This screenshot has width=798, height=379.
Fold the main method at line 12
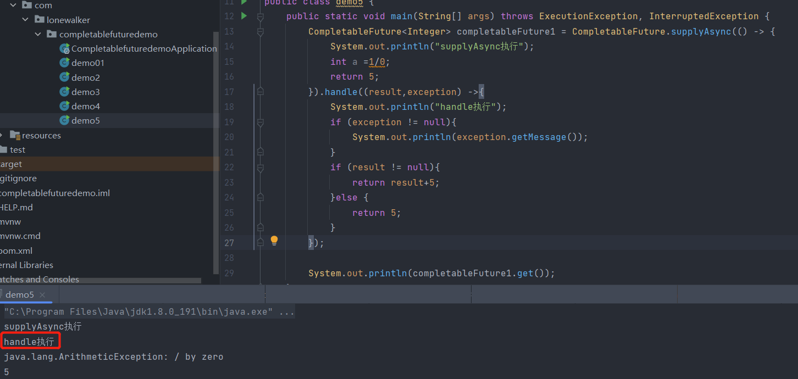point(261,16)
